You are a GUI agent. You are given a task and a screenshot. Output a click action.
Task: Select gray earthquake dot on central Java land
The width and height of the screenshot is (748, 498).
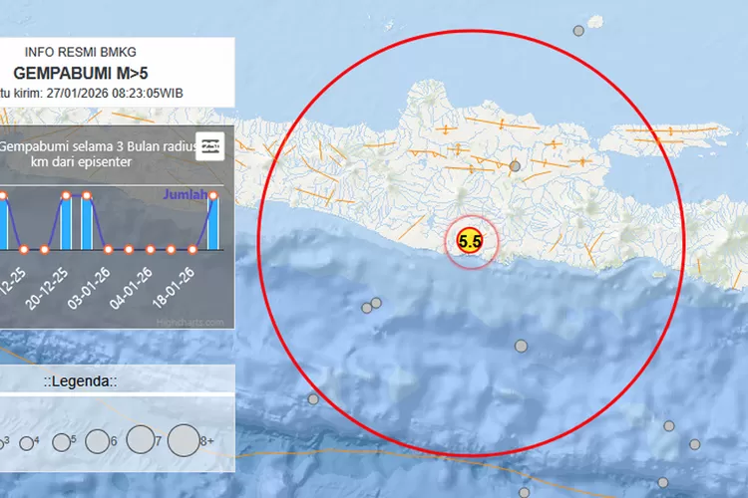[515, 166]
